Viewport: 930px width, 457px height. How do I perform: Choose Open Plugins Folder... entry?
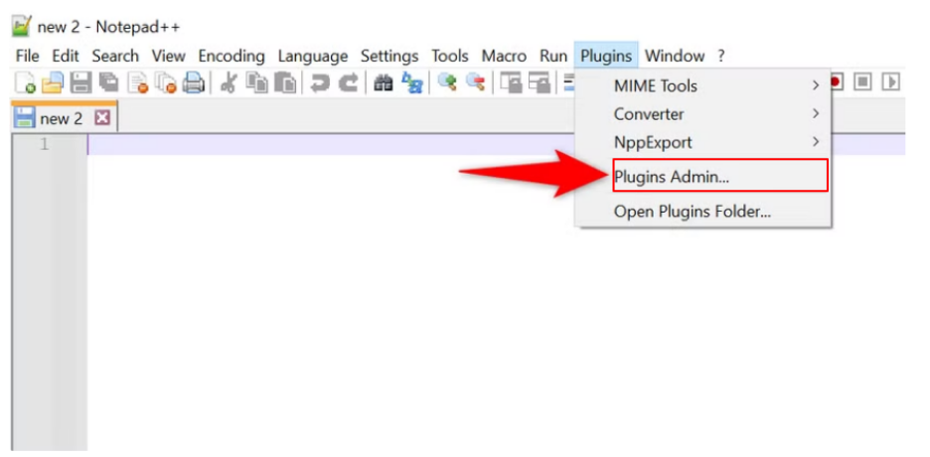703,211
